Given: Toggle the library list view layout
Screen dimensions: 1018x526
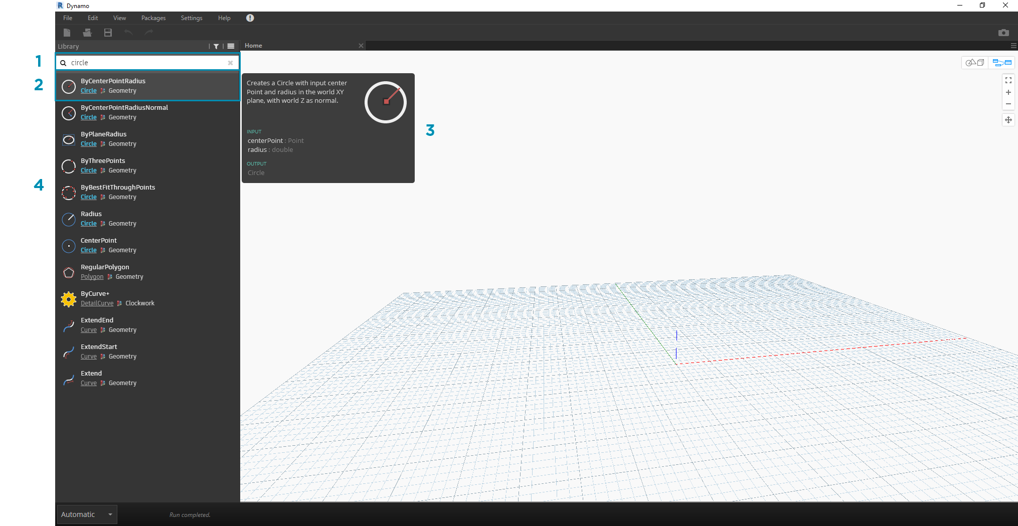Looking at the screenshot, I should point(231,46).
